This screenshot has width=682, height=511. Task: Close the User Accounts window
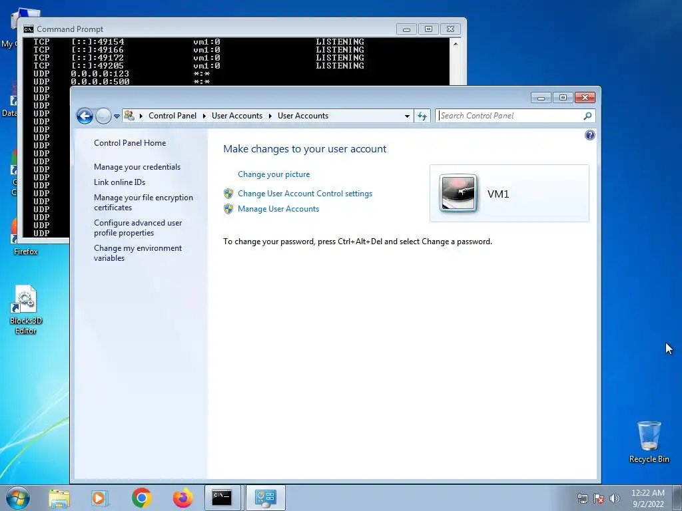coord(585,98)
